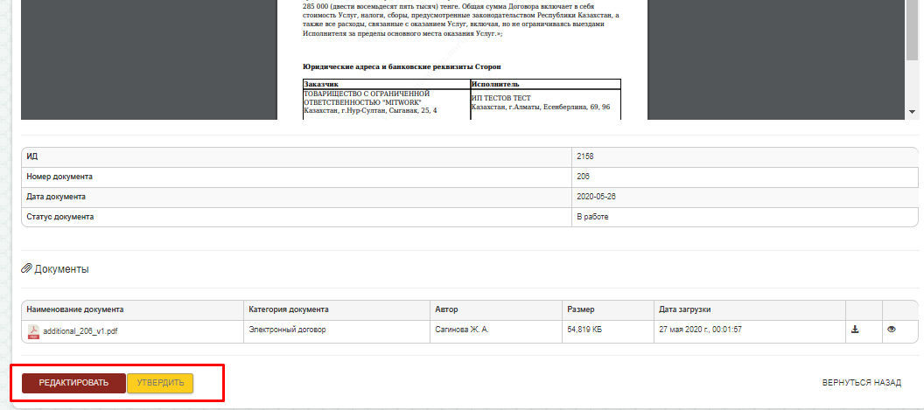
Task: Select the status value В работе
Action: pos(591,216)
